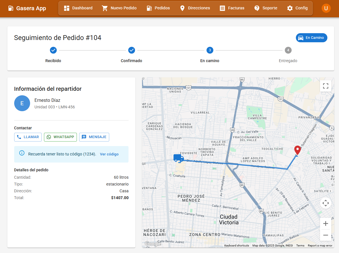Click the info icon in code reminder
Viewport: 339px width, 253px height.
[x=22, y=153]
